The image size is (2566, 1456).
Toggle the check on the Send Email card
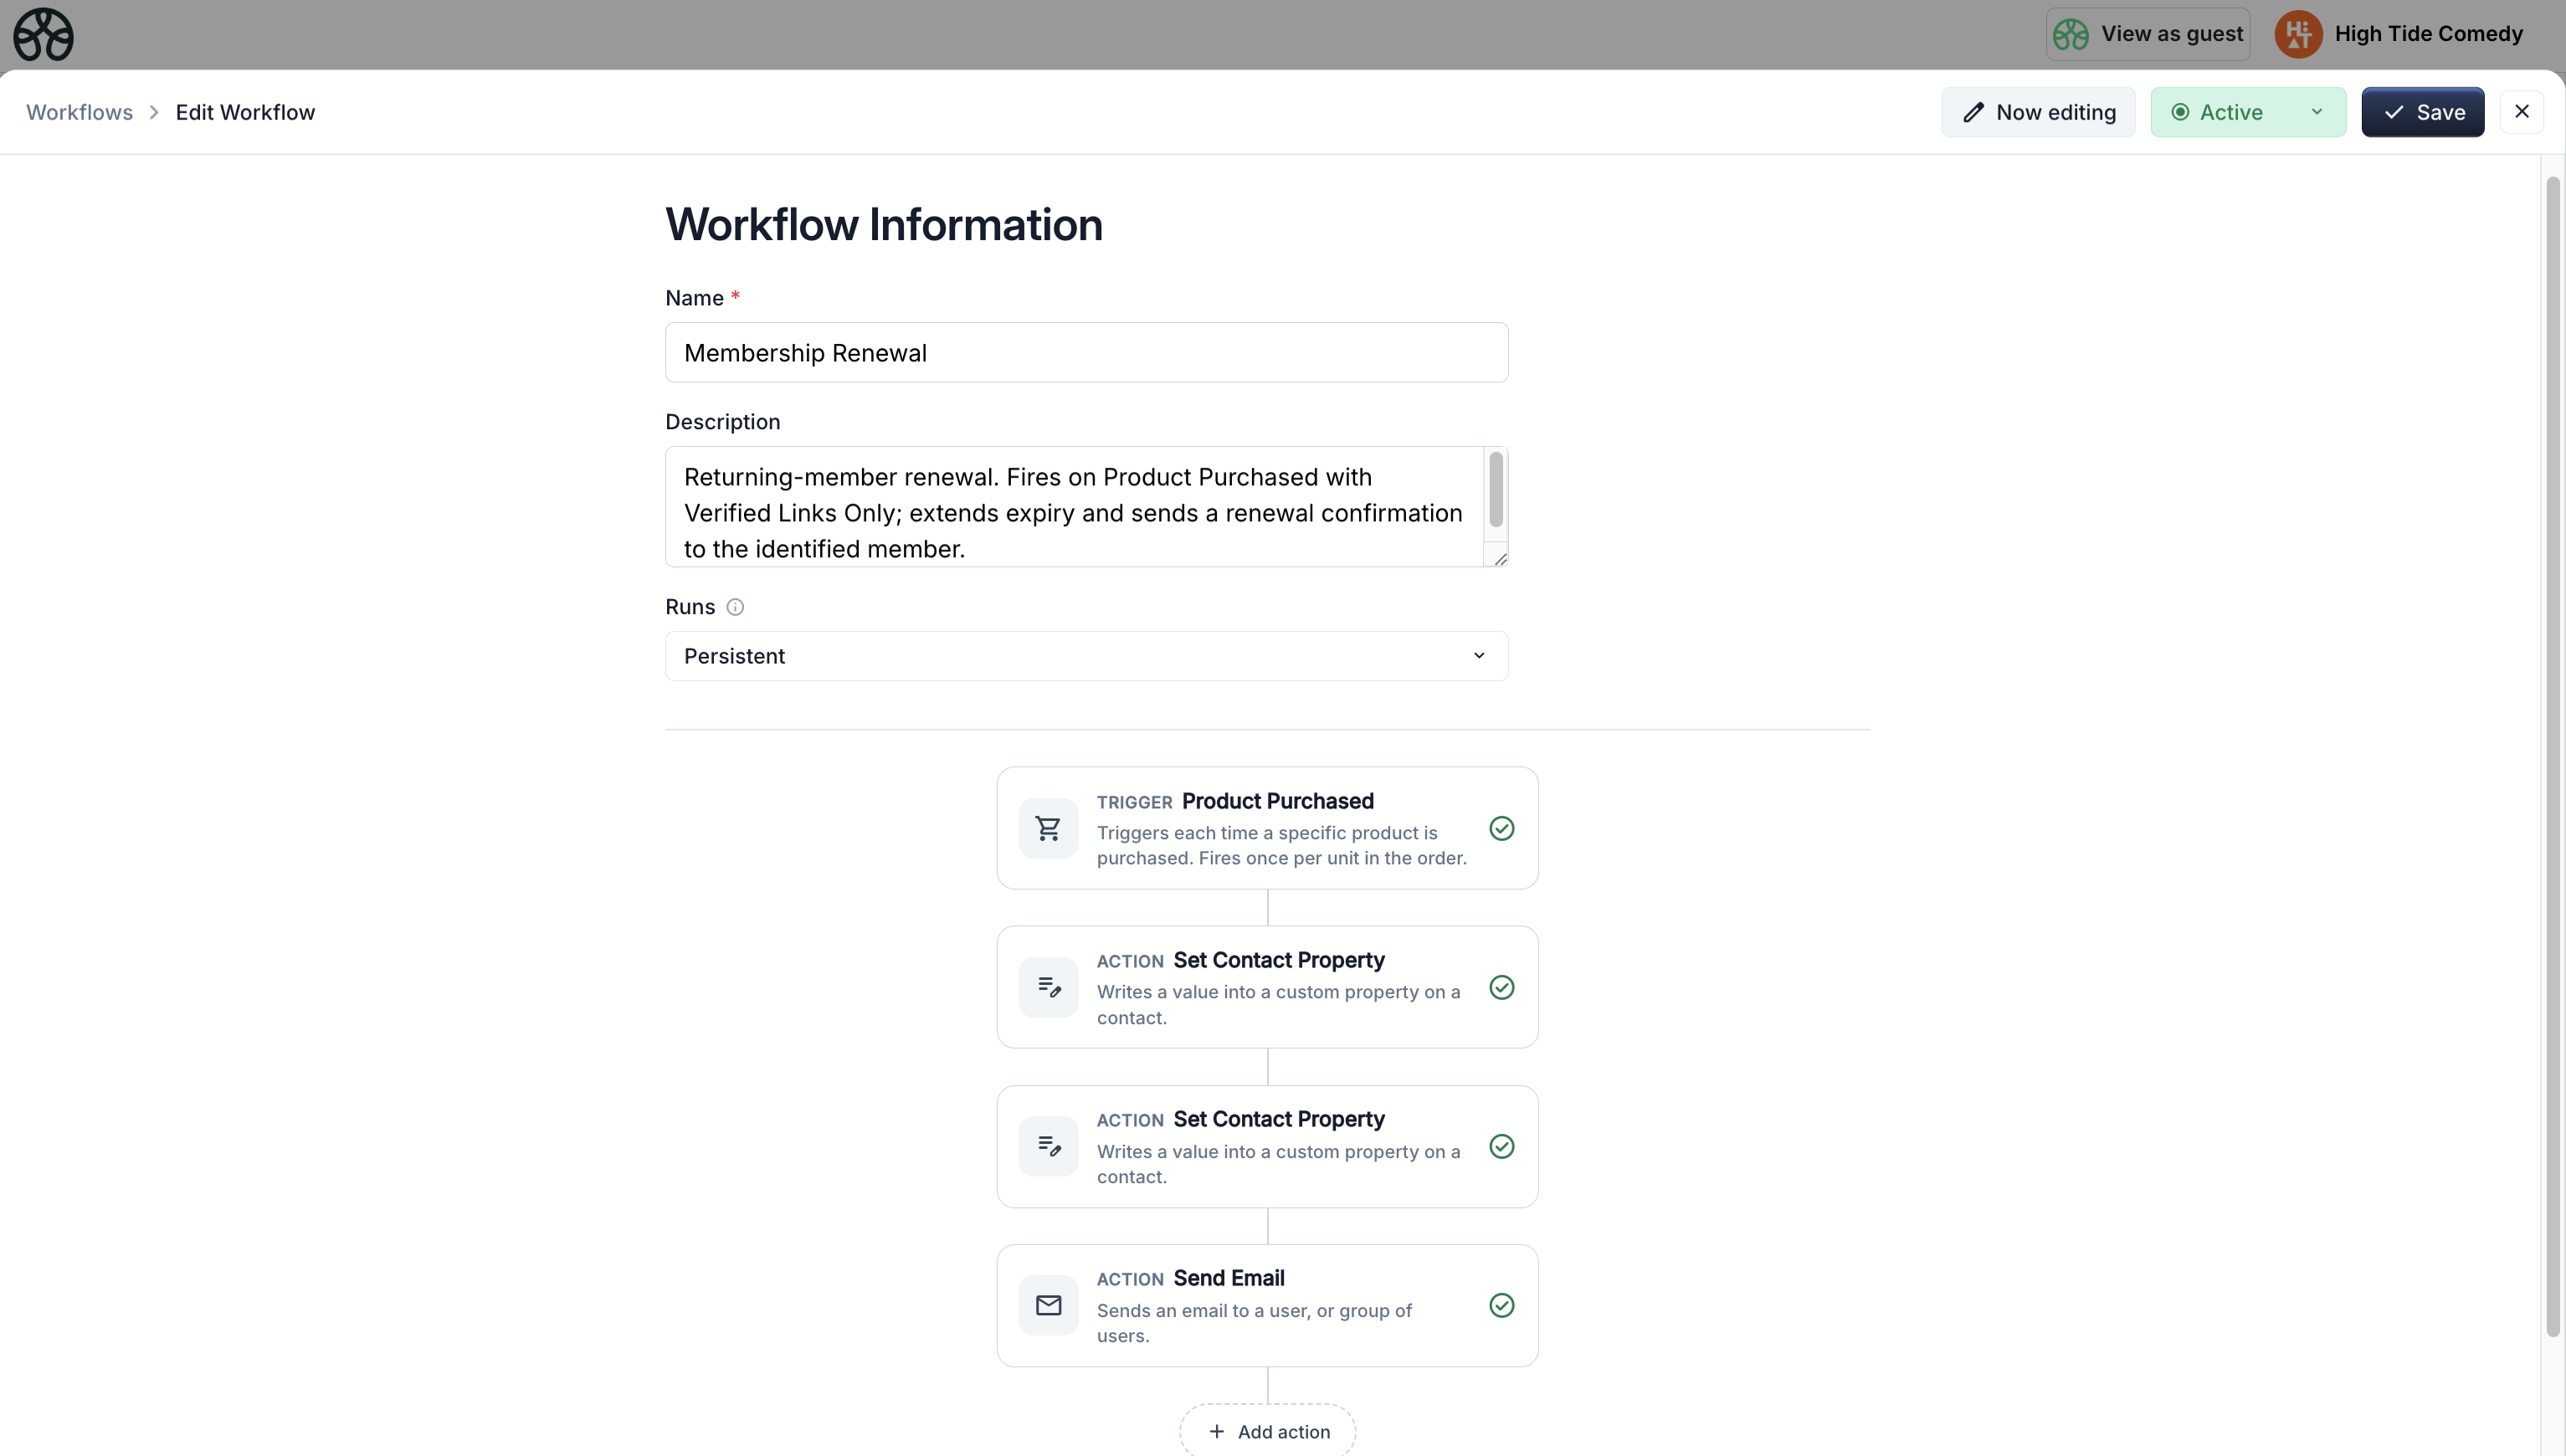coord(1501,1305)
